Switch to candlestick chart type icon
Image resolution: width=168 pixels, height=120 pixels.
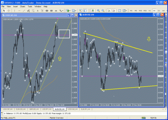click(x=93, y=10)
